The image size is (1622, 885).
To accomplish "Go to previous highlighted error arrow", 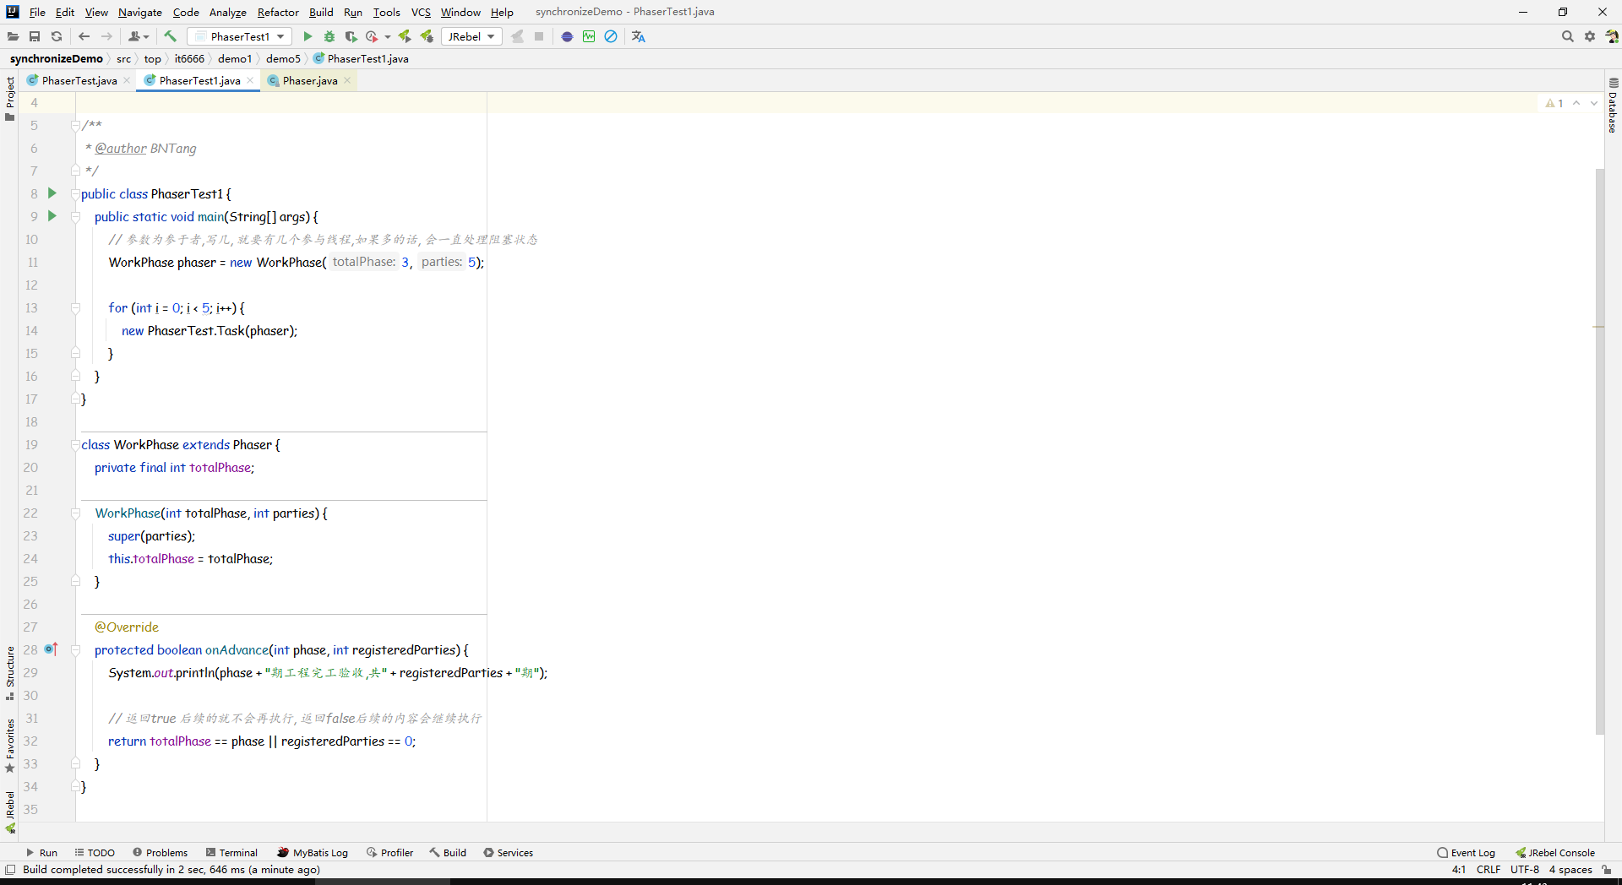I will (1576, 103).
